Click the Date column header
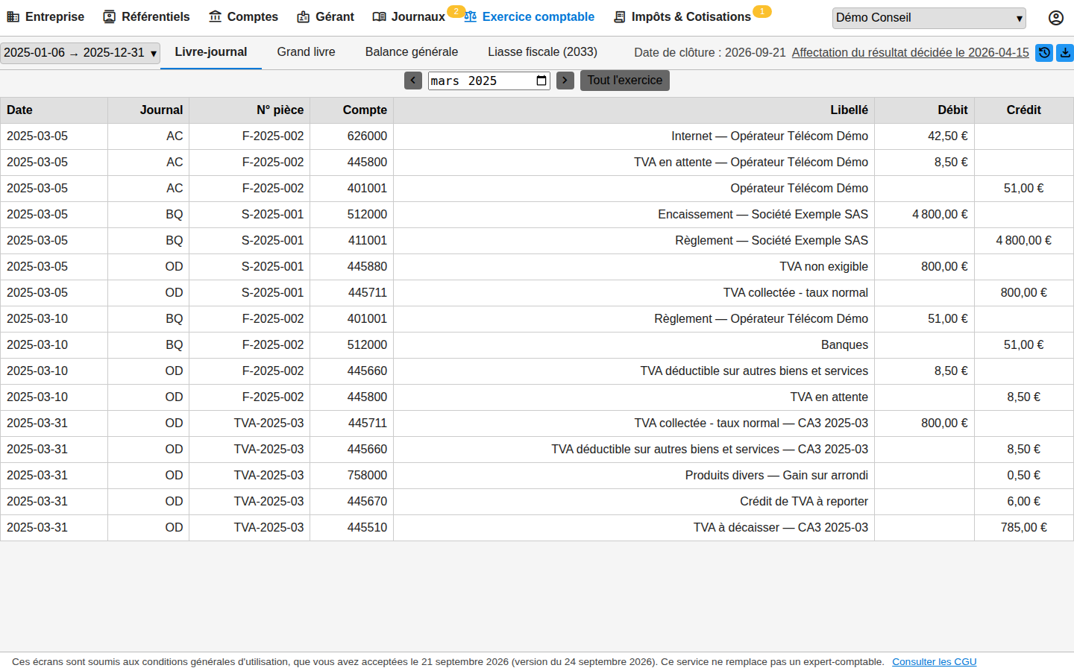Screen dimensions: 1074x671 click(x=54, y=110)
